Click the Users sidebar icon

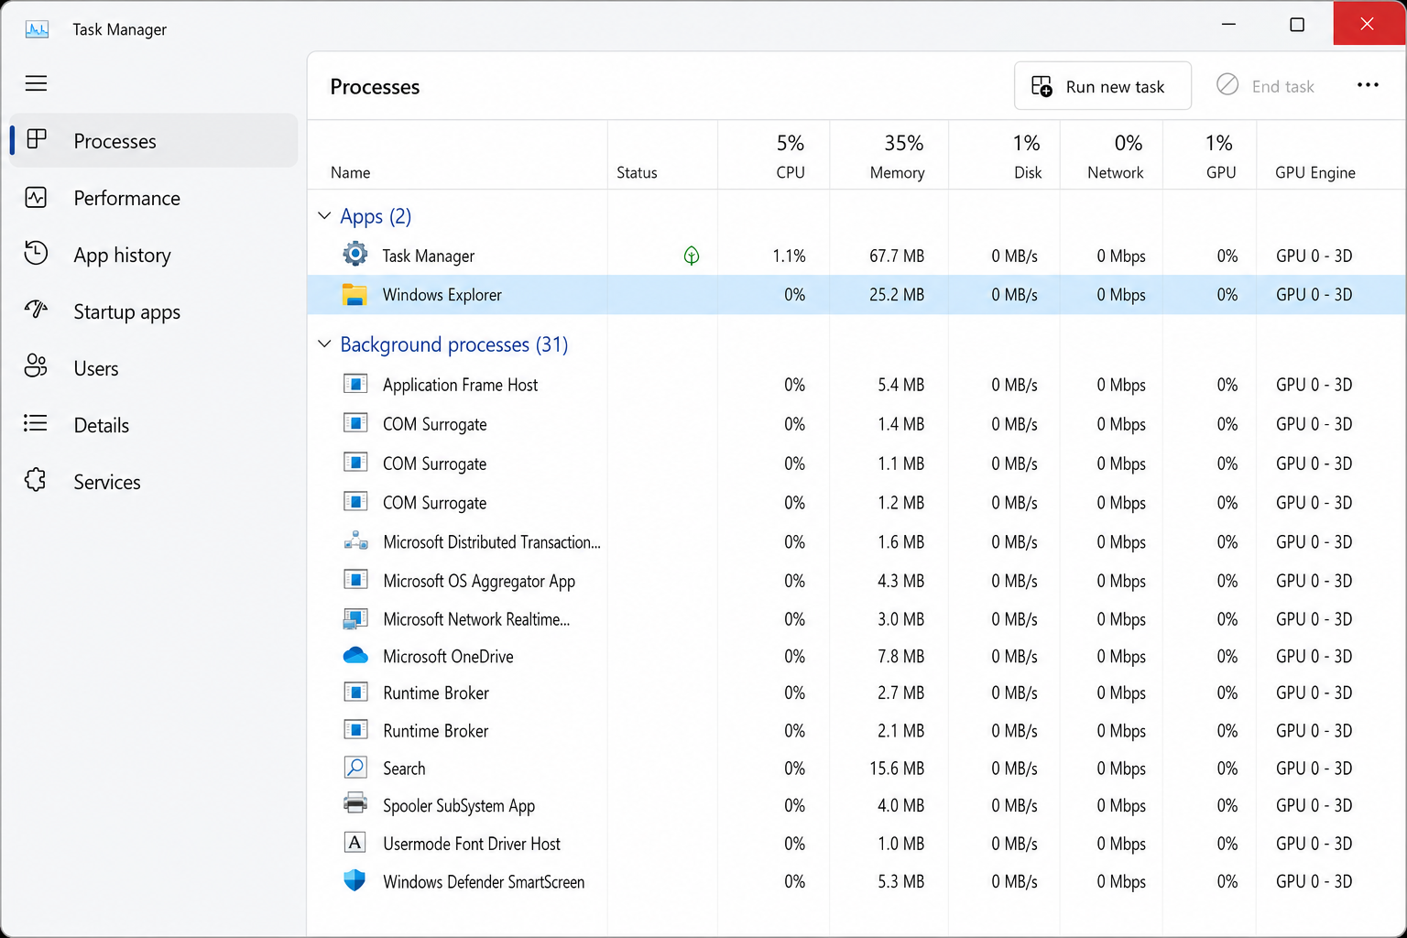[x=36, y=366]
